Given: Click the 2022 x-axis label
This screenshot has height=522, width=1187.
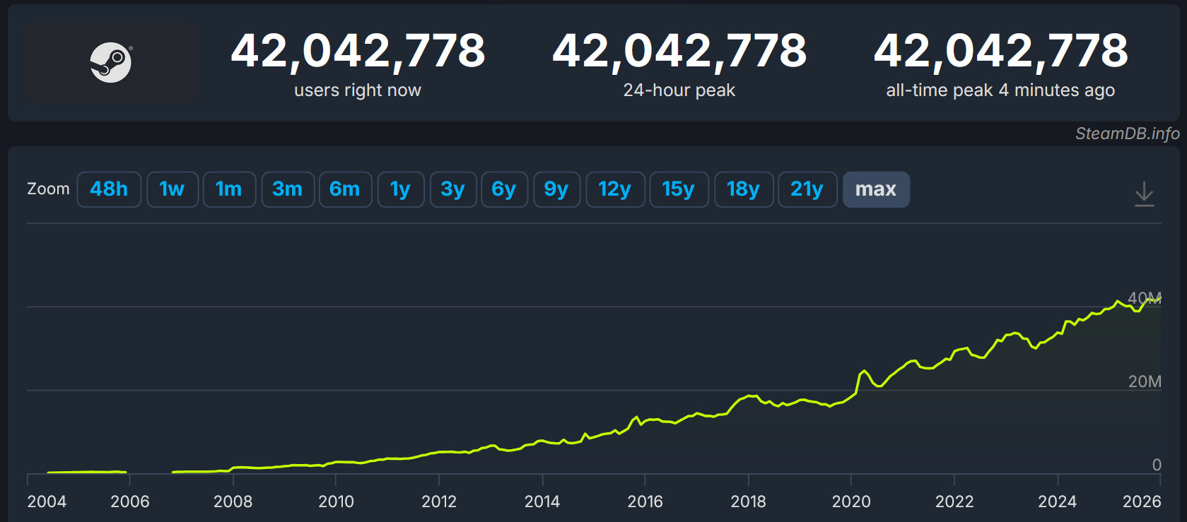Looking at the screenshot, I should pos(954,502).
